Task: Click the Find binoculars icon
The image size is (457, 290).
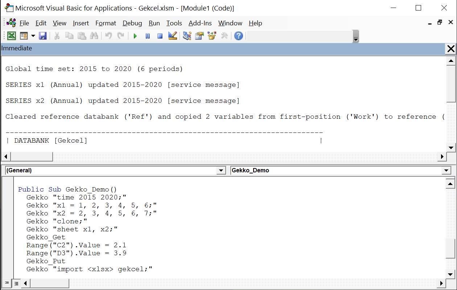Action: tap(94, 36)
